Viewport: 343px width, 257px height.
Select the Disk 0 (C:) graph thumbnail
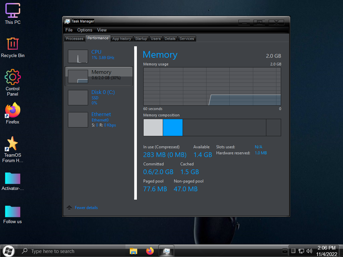[78, 98]
